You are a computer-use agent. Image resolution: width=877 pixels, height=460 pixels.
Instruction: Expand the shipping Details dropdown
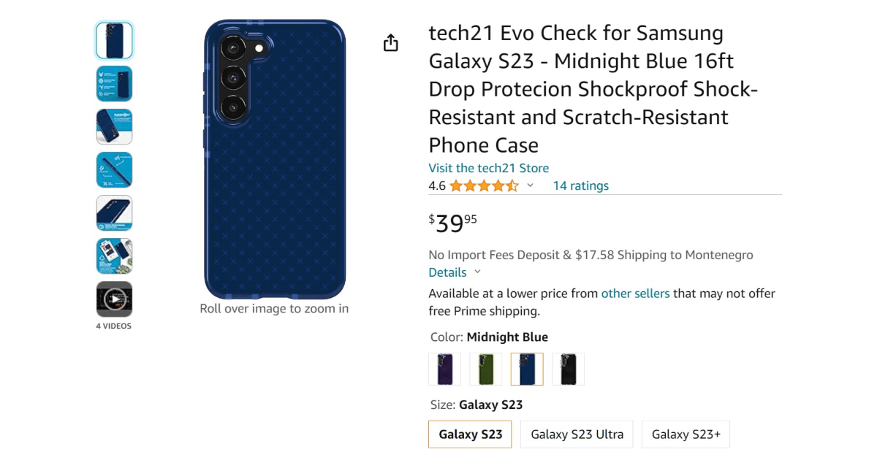pos(455,272)
